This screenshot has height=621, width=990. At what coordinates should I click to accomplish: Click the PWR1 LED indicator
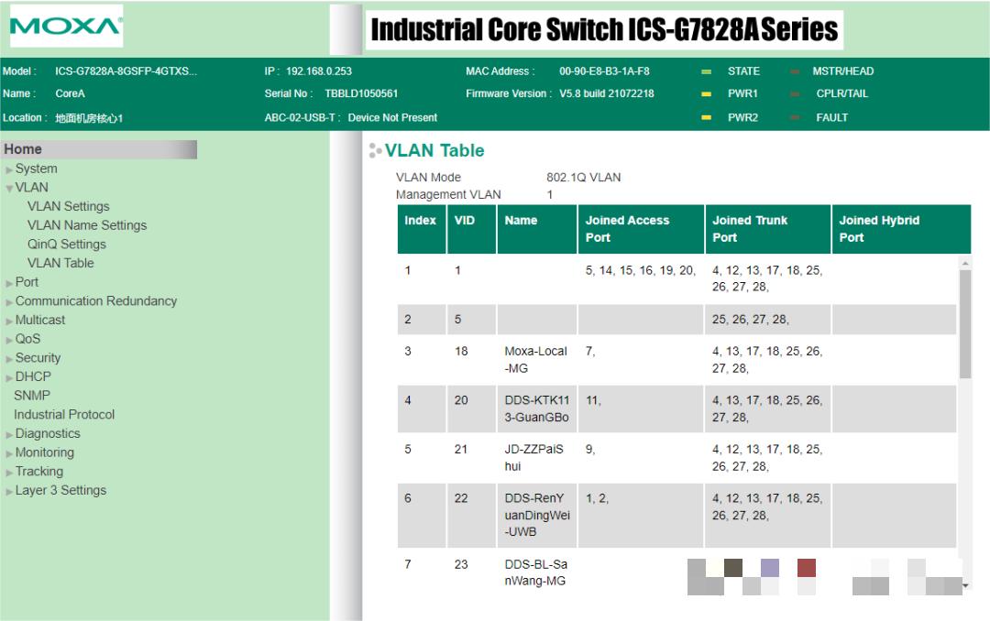[707, 94]
